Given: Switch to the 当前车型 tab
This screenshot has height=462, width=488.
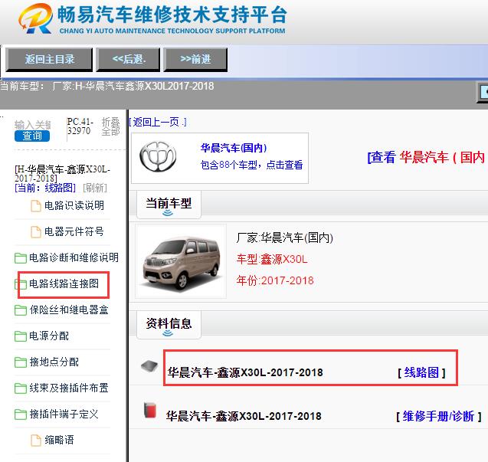Looking at the screenshot, I should point(169,205).
